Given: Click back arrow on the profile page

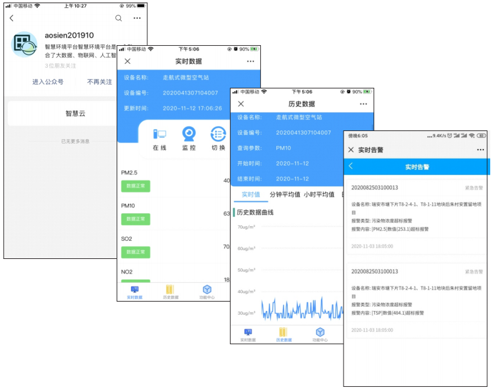Looking at the screenshot, I should pyautogui.click(x=11, y=18).
